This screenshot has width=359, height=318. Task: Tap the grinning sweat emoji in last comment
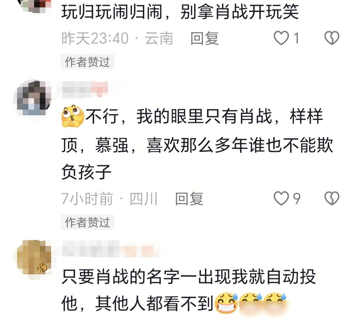pyautogui.click(x=227, y=303)
